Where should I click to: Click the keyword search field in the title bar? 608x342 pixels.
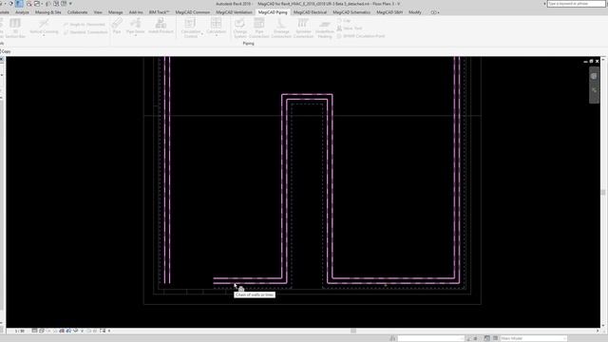coord(577,4)
